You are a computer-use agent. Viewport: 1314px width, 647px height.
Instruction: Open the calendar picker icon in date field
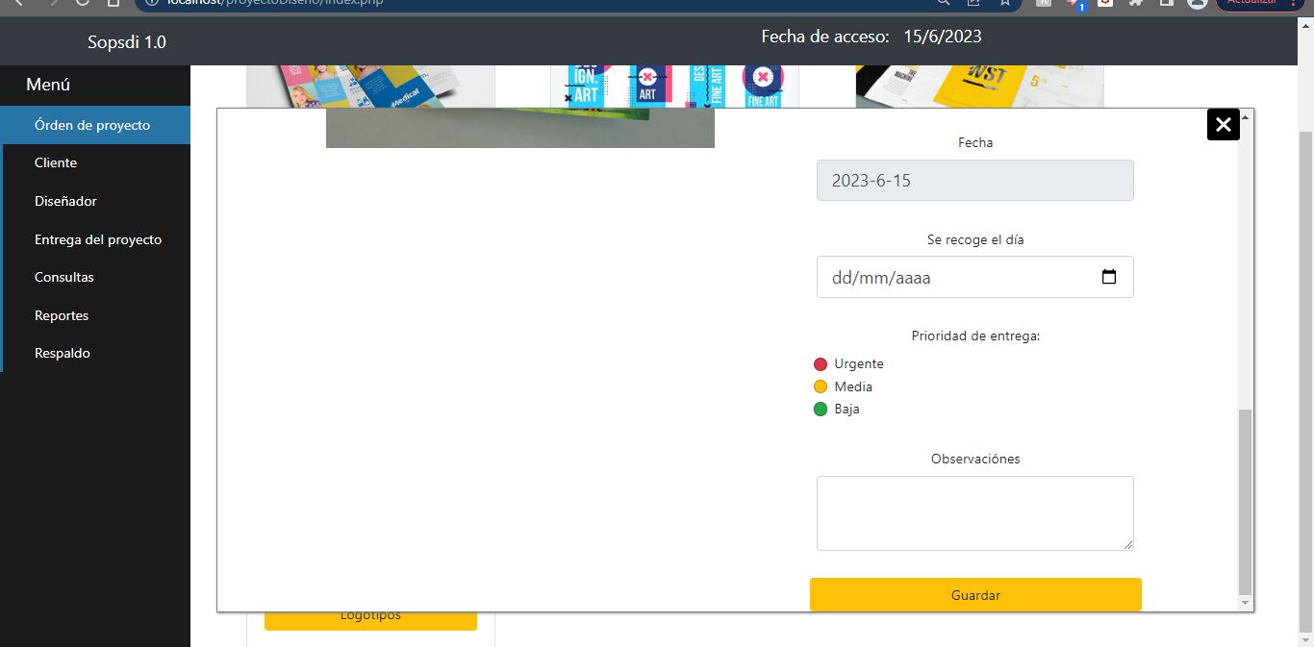(1108, 277)
